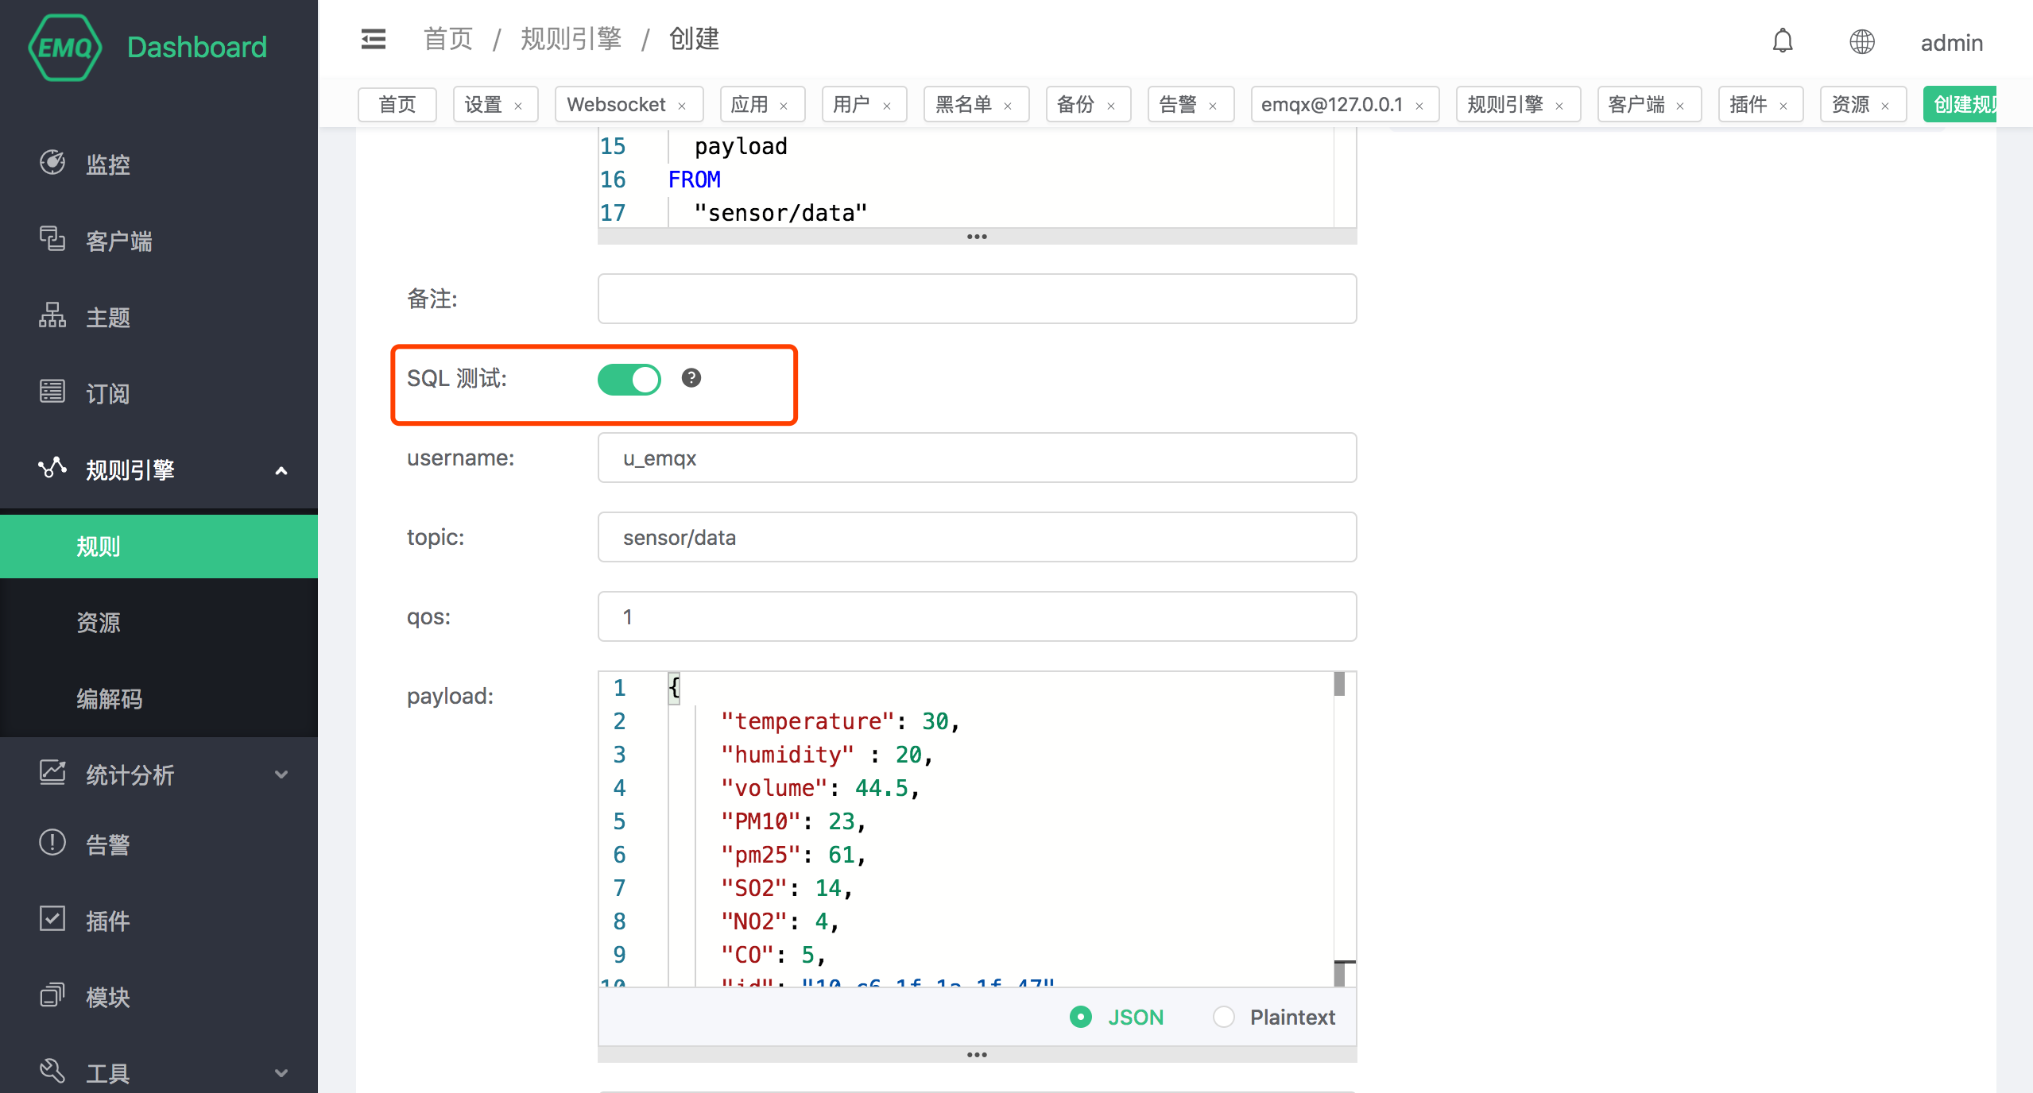The width and height of the screenshot is (2033, 1093).
Task: Click the notification bell icon
Action: 1783,39
